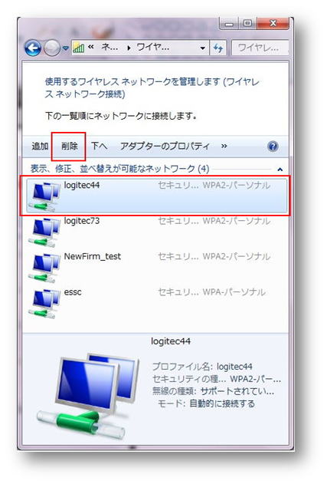The image size is (327, 484).
Task: Click 削除 to remove the selected network
Action: click(x=69, y=146)
